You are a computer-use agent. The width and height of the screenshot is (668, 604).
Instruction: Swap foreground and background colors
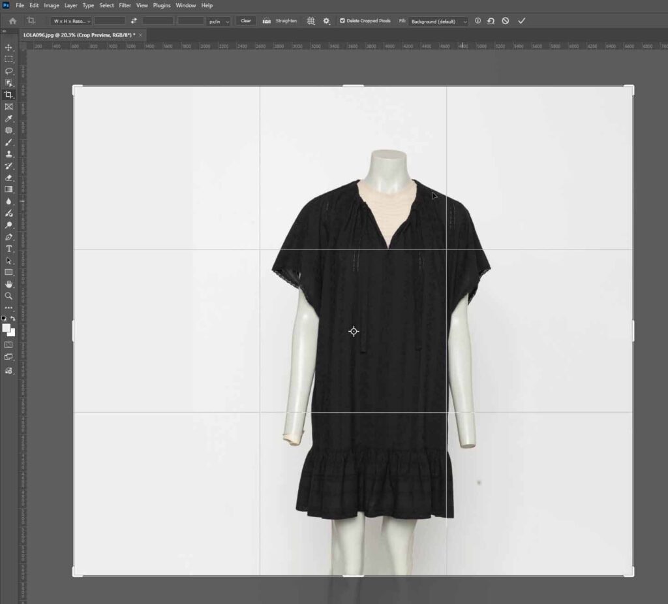click(13, 319)
